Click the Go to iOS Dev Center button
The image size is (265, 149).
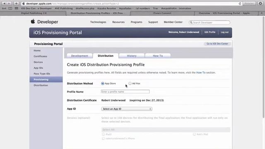tap(217, 44)
